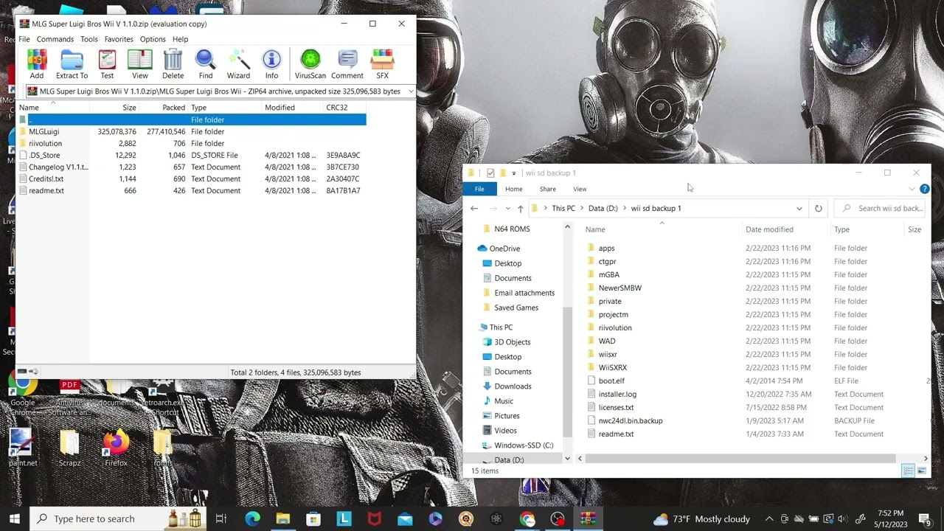Click Explorer Back arrow button
Viewport: 944px width, 531px height.
pos(474,208)
